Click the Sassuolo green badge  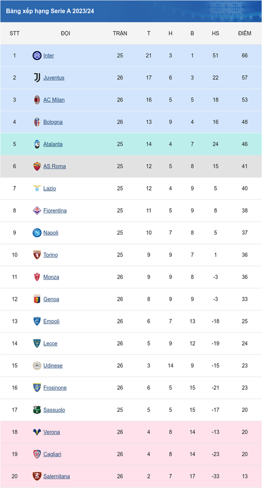(37, 410)
